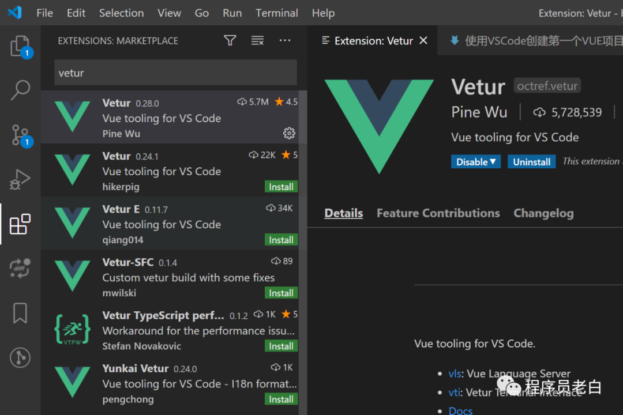Click the 5.7M download count
Screen dimensions: 623x415
[253, 101]
